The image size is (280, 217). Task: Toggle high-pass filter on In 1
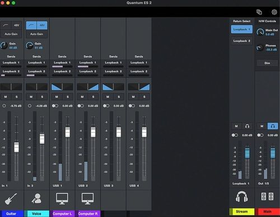(6, 25)
